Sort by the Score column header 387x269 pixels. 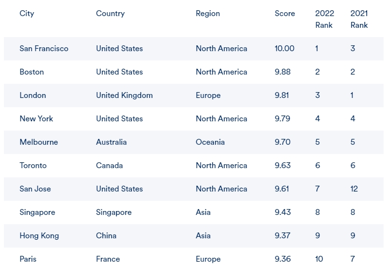[285, 14]
